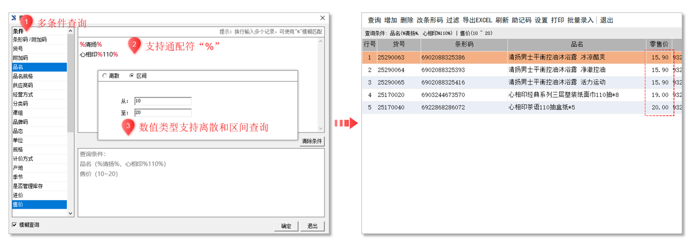Click the 货号 column header
Screen dimensions: 688x243
pos(399,44)
